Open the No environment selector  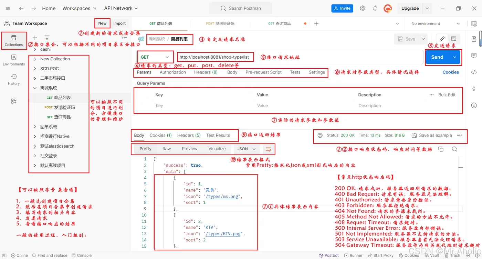coord(436,23)
